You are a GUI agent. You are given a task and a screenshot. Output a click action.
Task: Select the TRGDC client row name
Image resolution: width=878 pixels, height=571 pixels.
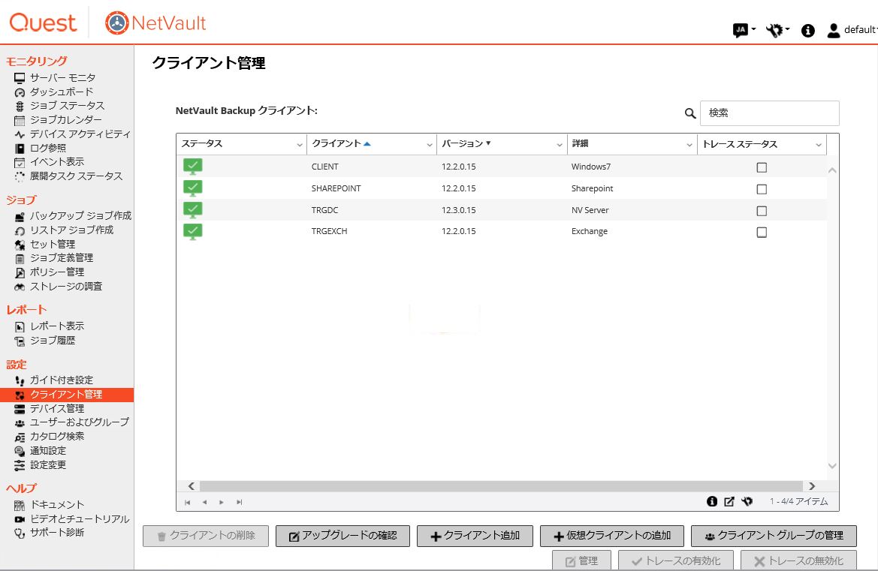point(324,210)
